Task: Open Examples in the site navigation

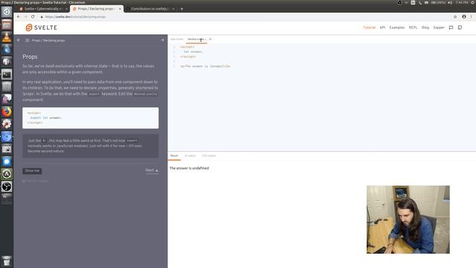Action: pyautogui.click(x=396, y=28)
